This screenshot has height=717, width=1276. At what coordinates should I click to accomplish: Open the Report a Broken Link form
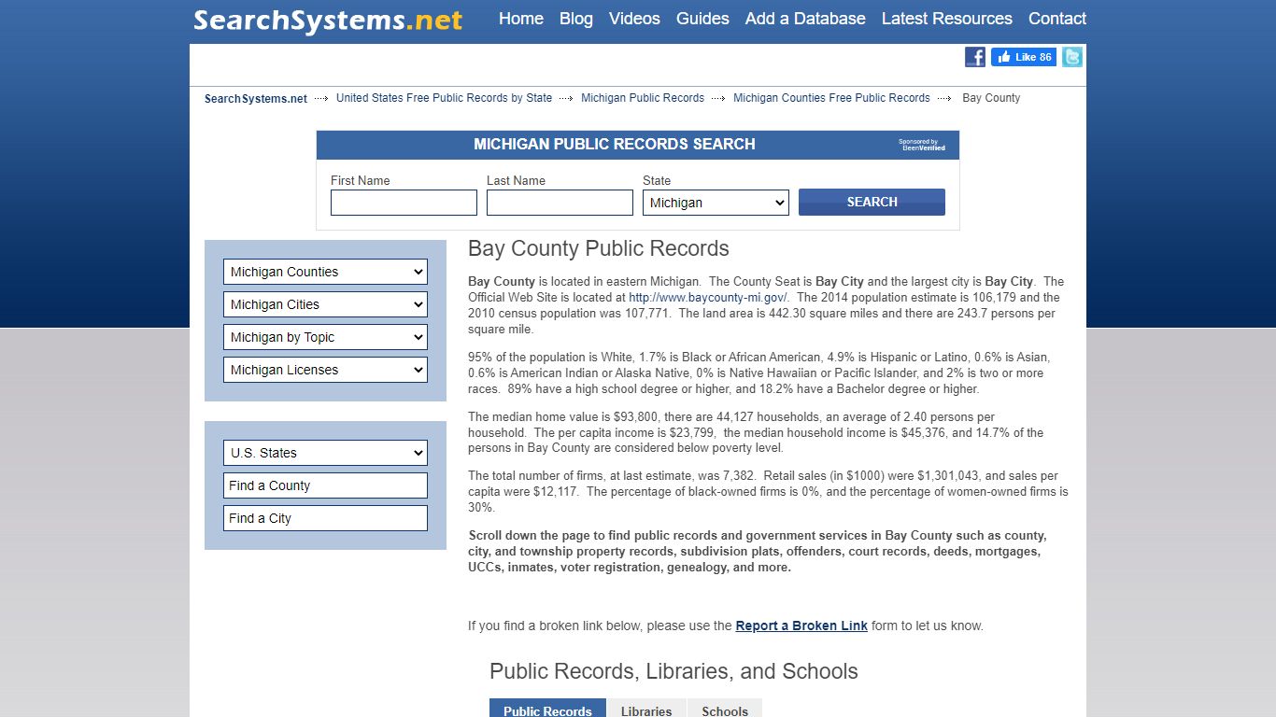tap(801, 626)
